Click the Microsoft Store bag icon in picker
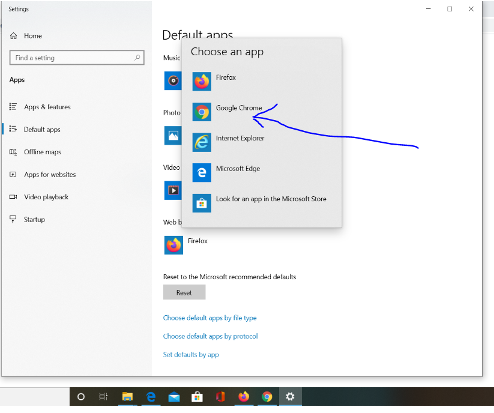Screen dimensions: 494x413 [202, 203]
